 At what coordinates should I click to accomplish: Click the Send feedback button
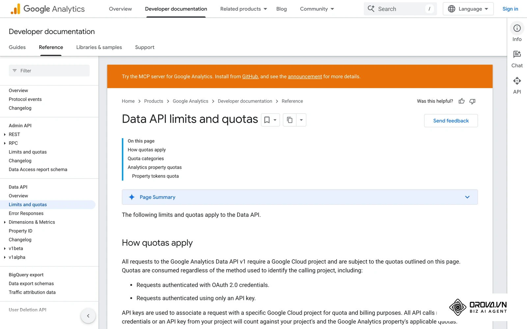[451, 121]
